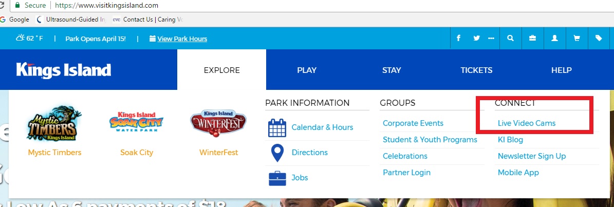
Task: Open the PLAY menu tab
Action: click(307, 70)
